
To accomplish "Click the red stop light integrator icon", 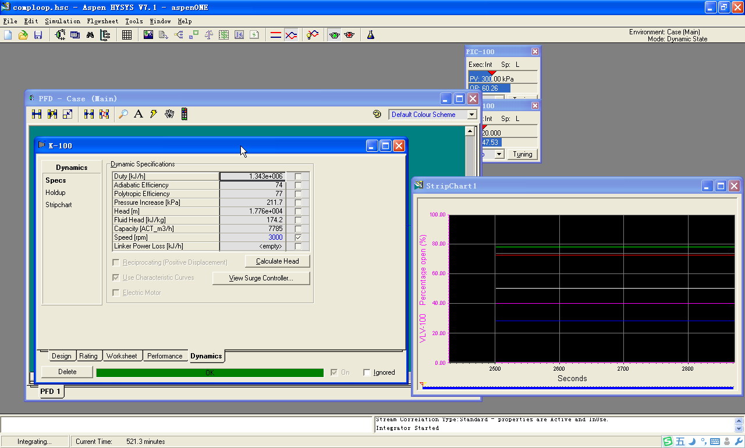I will pos(349,35).
